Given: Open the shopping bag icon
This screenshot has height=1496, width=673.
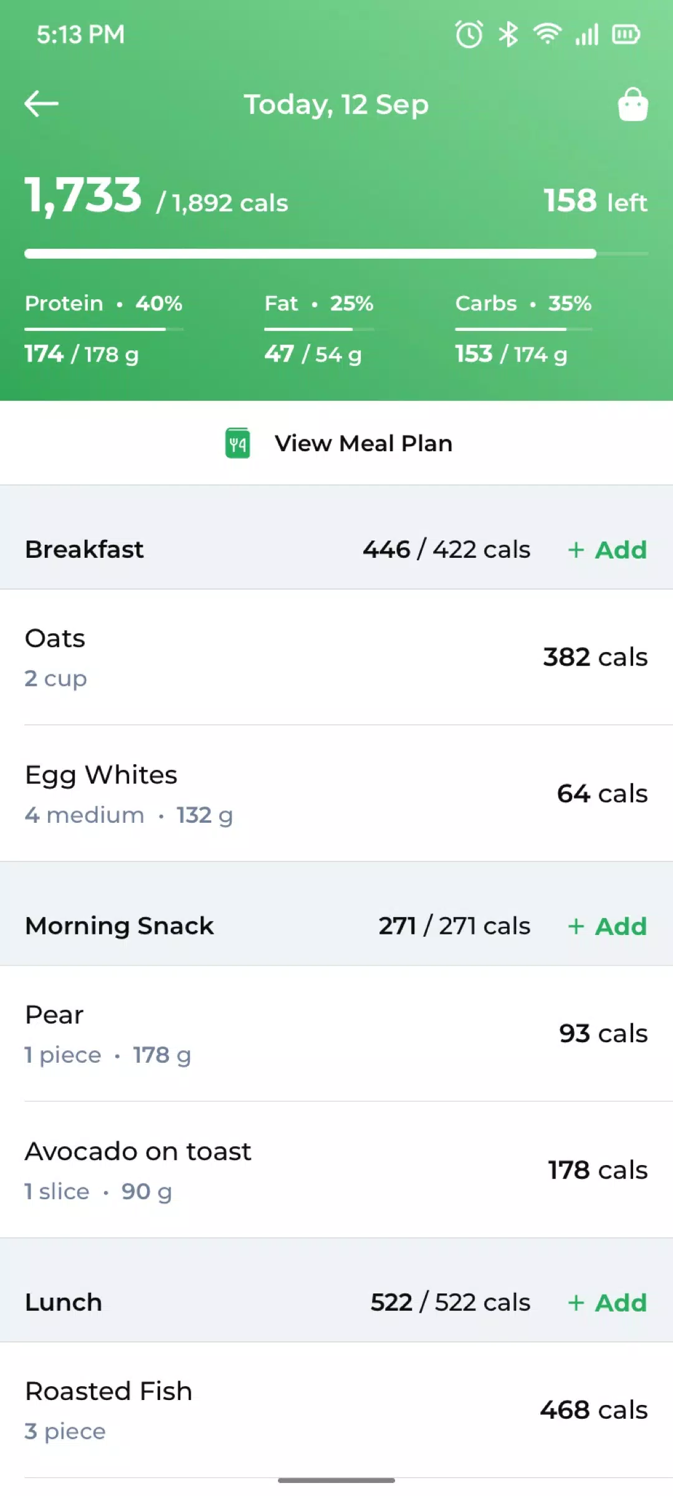Looking at the screenshot, I should coord(632,104).
